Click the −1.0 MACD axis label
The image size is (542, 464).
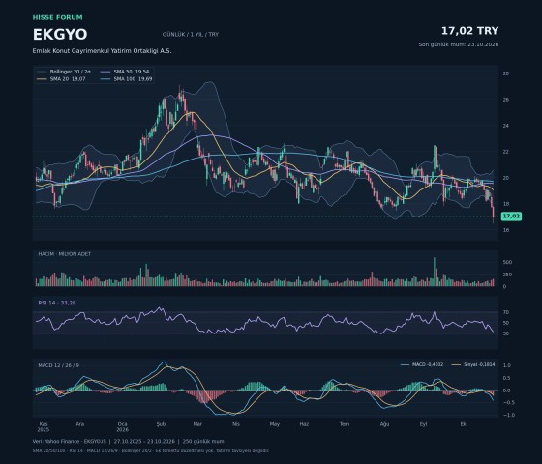(509, 415)
